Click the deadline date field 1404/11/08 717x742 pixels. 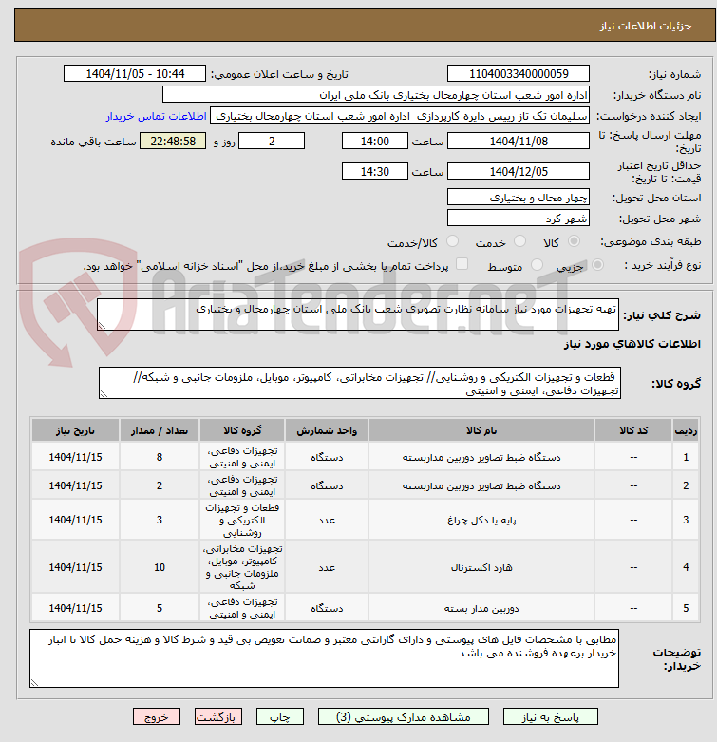519,141
